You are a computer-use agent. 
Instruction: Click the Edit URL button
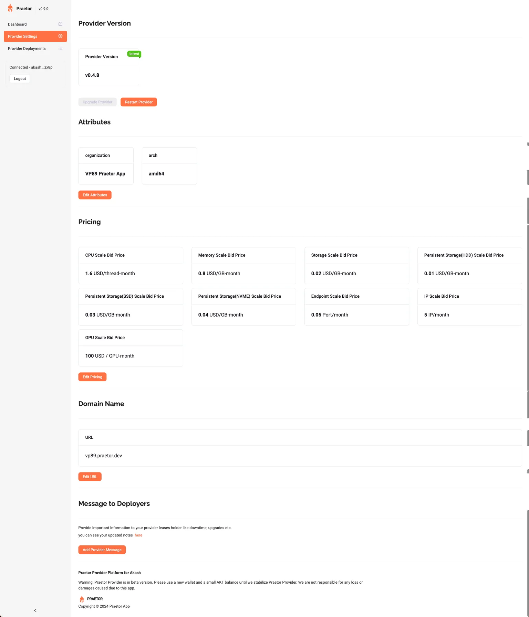click(x=90, y=477)
